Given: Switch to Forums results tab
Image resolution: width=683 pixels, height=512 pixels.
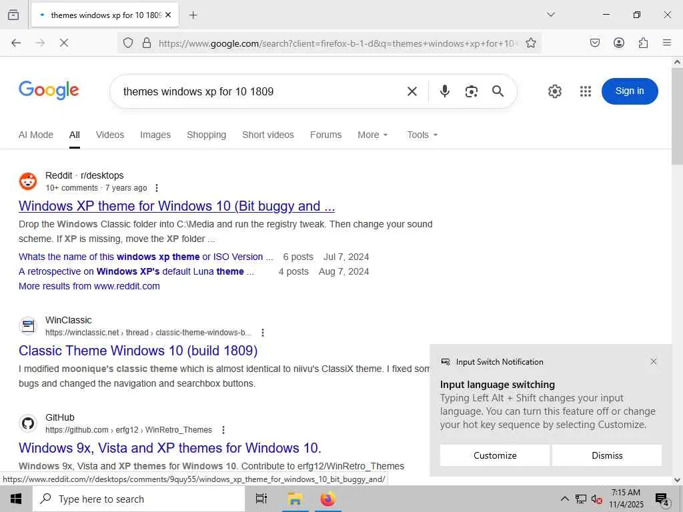Looking at the screenshot, I should pos(325,135).
